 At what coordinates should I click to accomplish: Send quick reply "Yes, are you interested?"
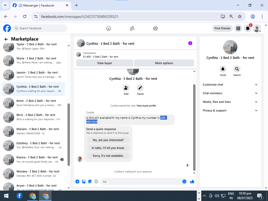(x=108, y=140)
